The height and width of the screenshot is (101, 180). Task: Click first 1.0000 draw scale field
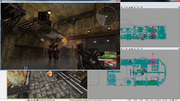pyautogui.click(x=129, y=100)
